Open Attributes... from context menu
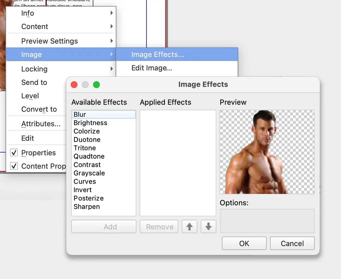Viewport: 341px width, 279px height. coord(41,124)
